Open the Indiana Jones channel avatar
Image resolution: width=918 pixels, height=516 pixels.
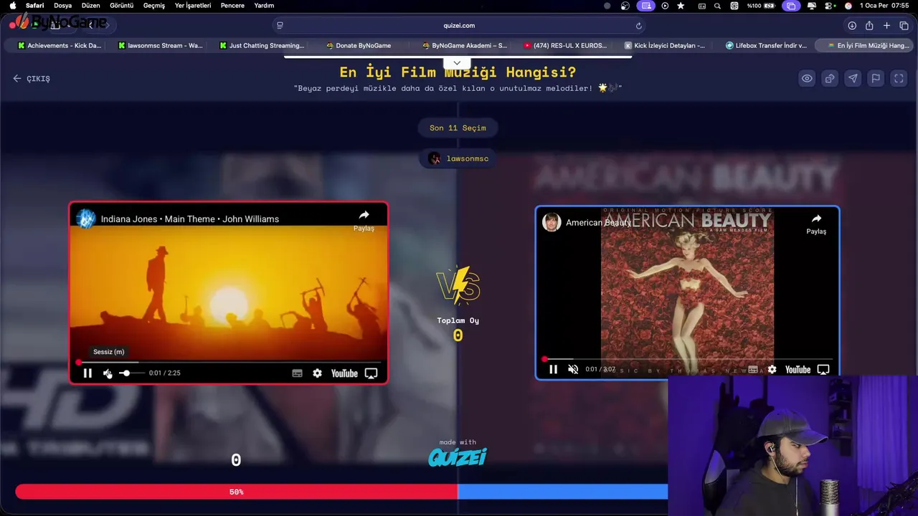coord(86,219)
